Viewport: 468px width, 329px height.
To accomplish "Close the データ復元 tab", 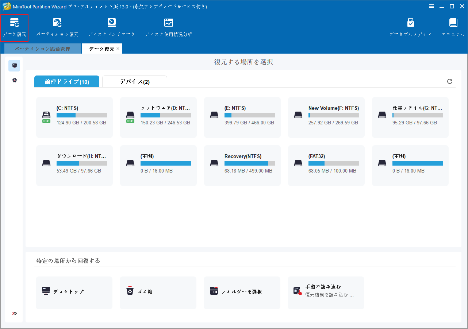I will (x=118, y=48).
